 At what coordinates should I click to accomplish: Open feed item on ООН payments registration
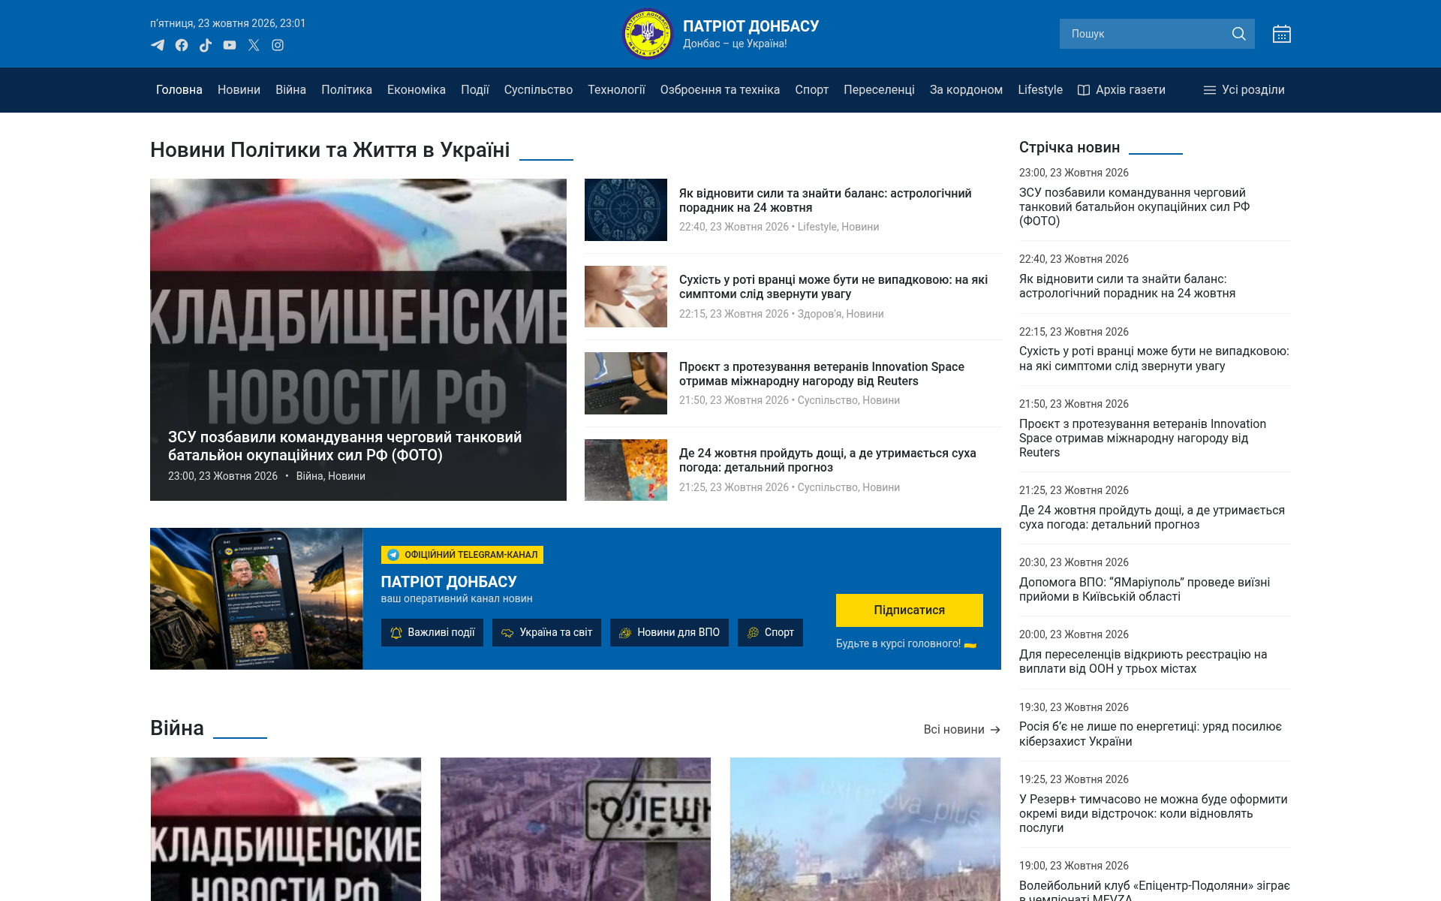point(1143,661)
